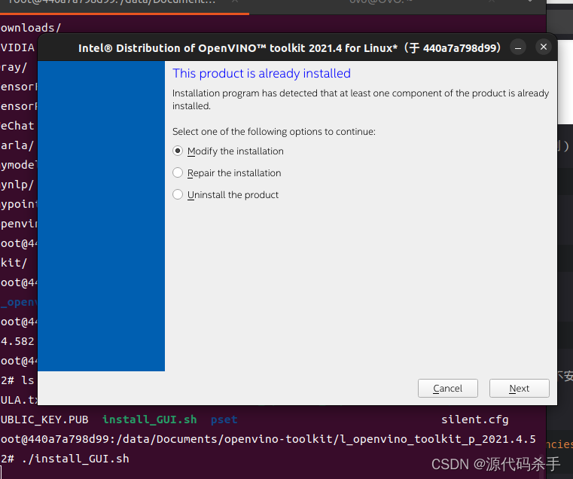The image size is (573, 479).
Task: Click the 'kit/' entry in terminal
Action: click(14, 263)
